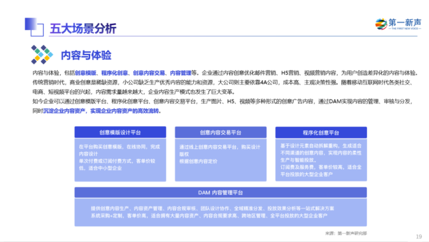Click the highlighted text 创意内容交易
This screenshot has width=429, height=242.
[149, 73]
